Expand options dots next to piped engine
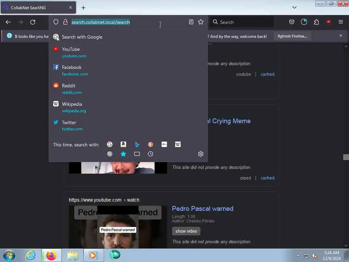349x262 pixels. tap(255, 178)
